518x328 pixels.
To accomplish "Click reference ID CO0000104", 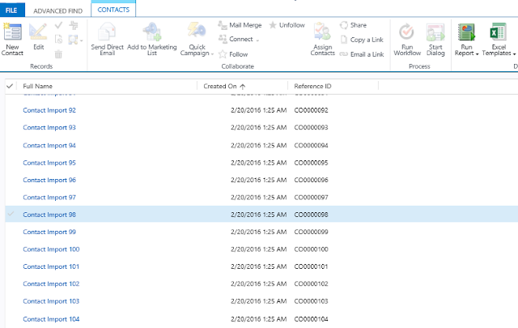I will click(x=311, y=319).
